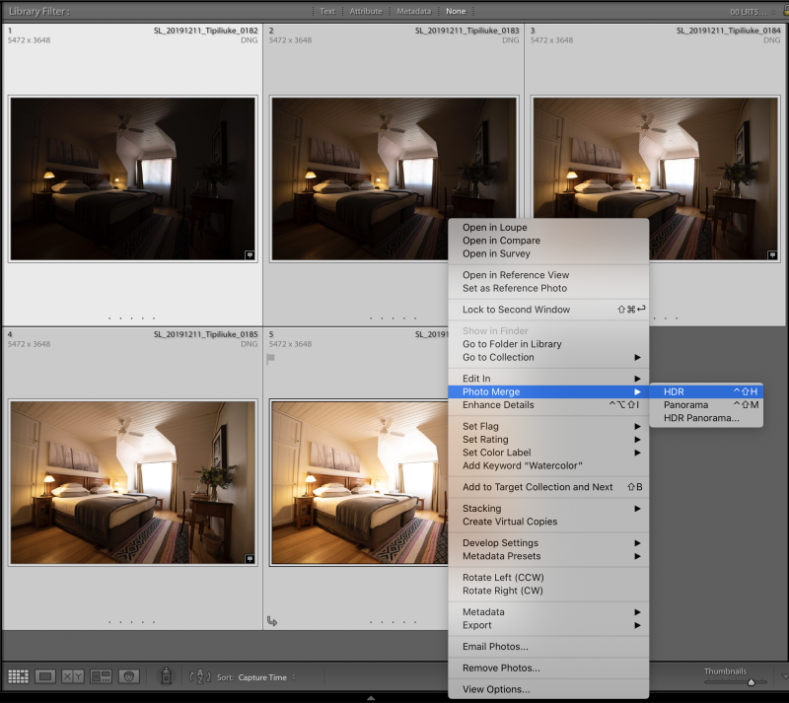Switch to Loupe view icon
The width and height of the screenshot is (789, 703).
(45, 676)
